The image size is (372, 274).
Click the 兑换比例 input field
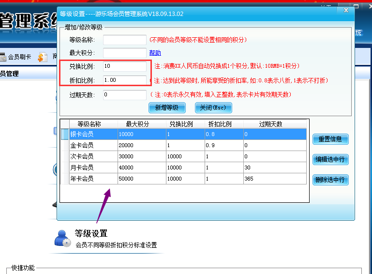click(124, 66)
